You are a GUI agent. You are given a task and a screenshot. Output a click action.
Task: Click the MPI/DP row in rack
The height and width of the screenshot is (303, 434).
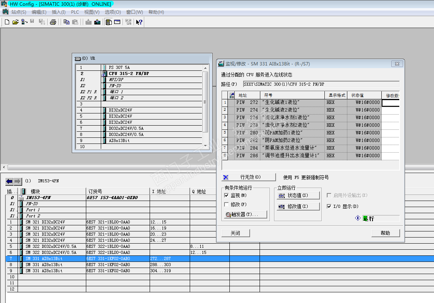pos(139,80)
